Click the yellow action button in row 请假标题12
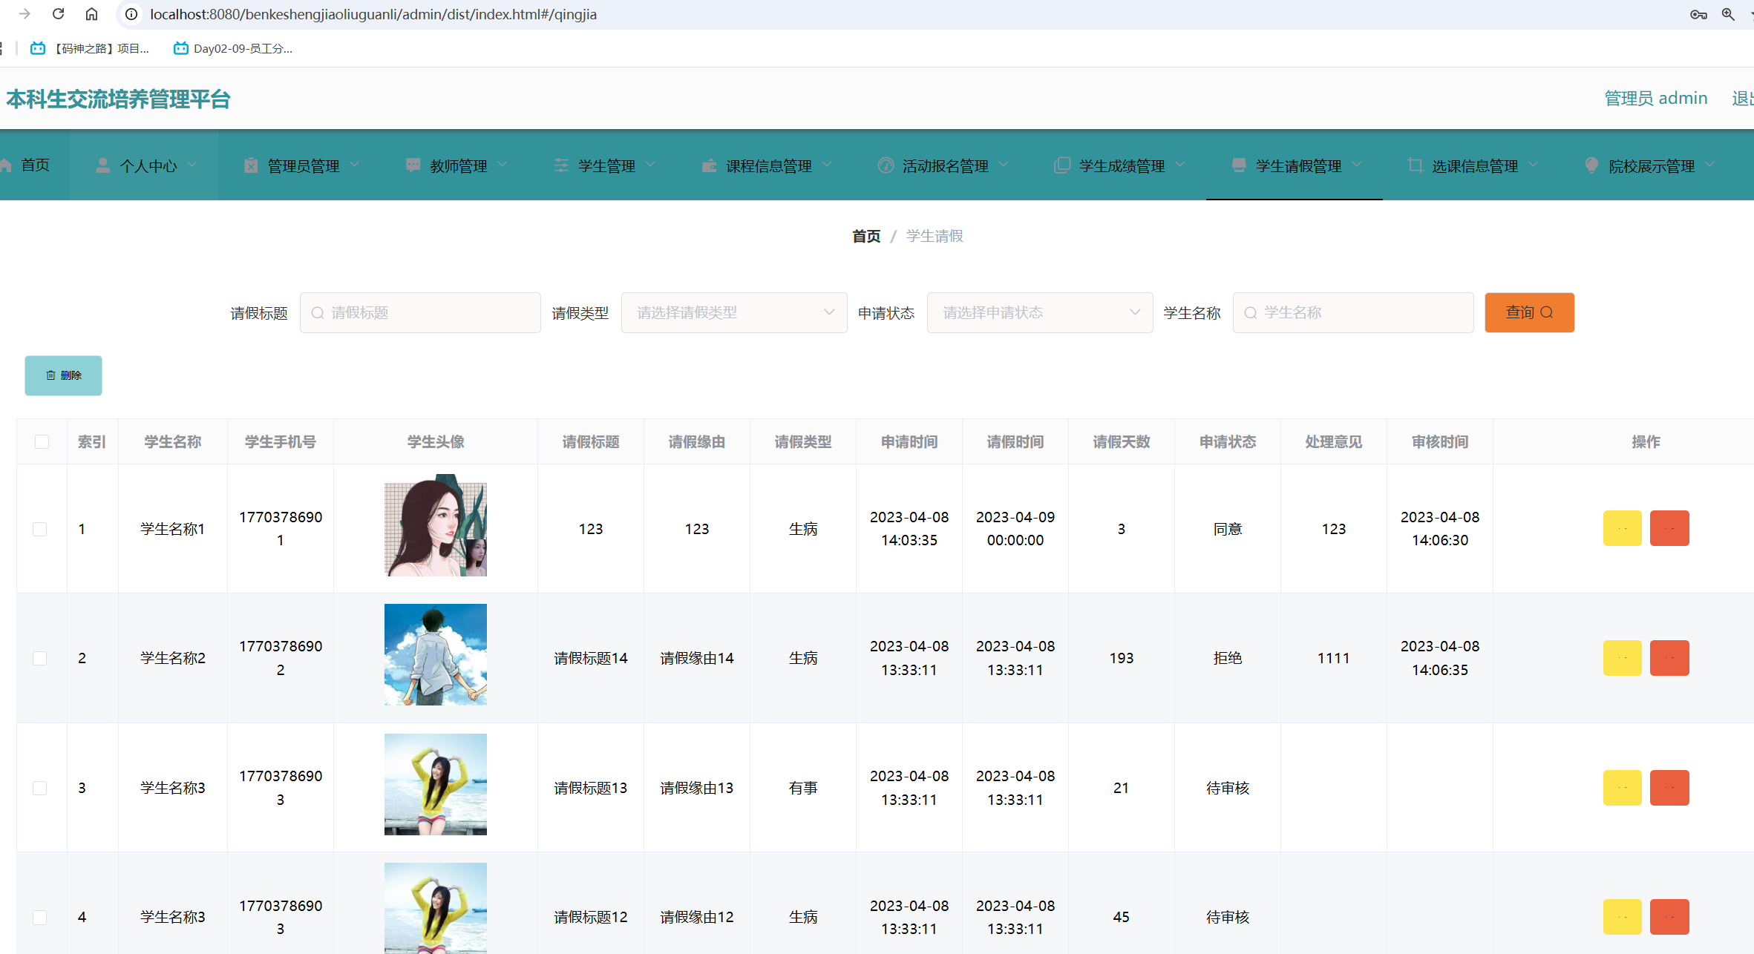The width and height of the screenshot is (1754, 954). pos(1622,917)
